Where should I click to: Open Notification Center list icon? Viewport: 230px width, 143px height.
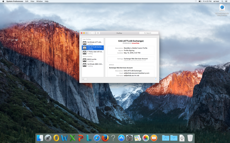coord(226,1)
